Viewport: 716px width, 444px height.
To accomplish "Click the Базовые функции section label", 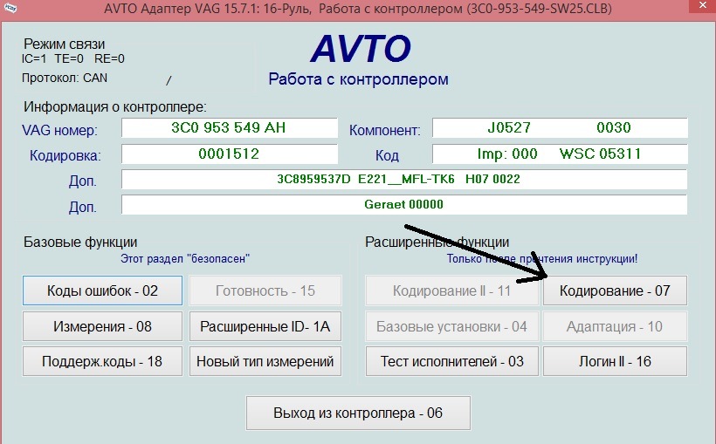I will point(80,242).
